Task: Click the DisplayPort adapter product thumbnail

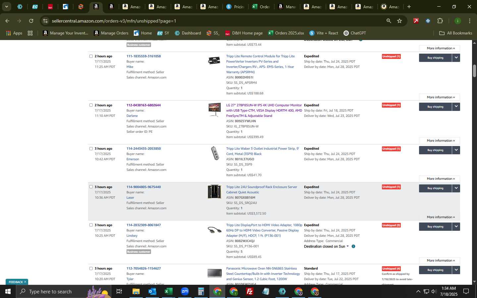Action: tap(215, 230)
